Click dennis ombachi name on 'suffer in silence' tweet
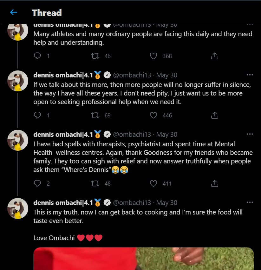 pyautogui.click(x=63, y=75)
